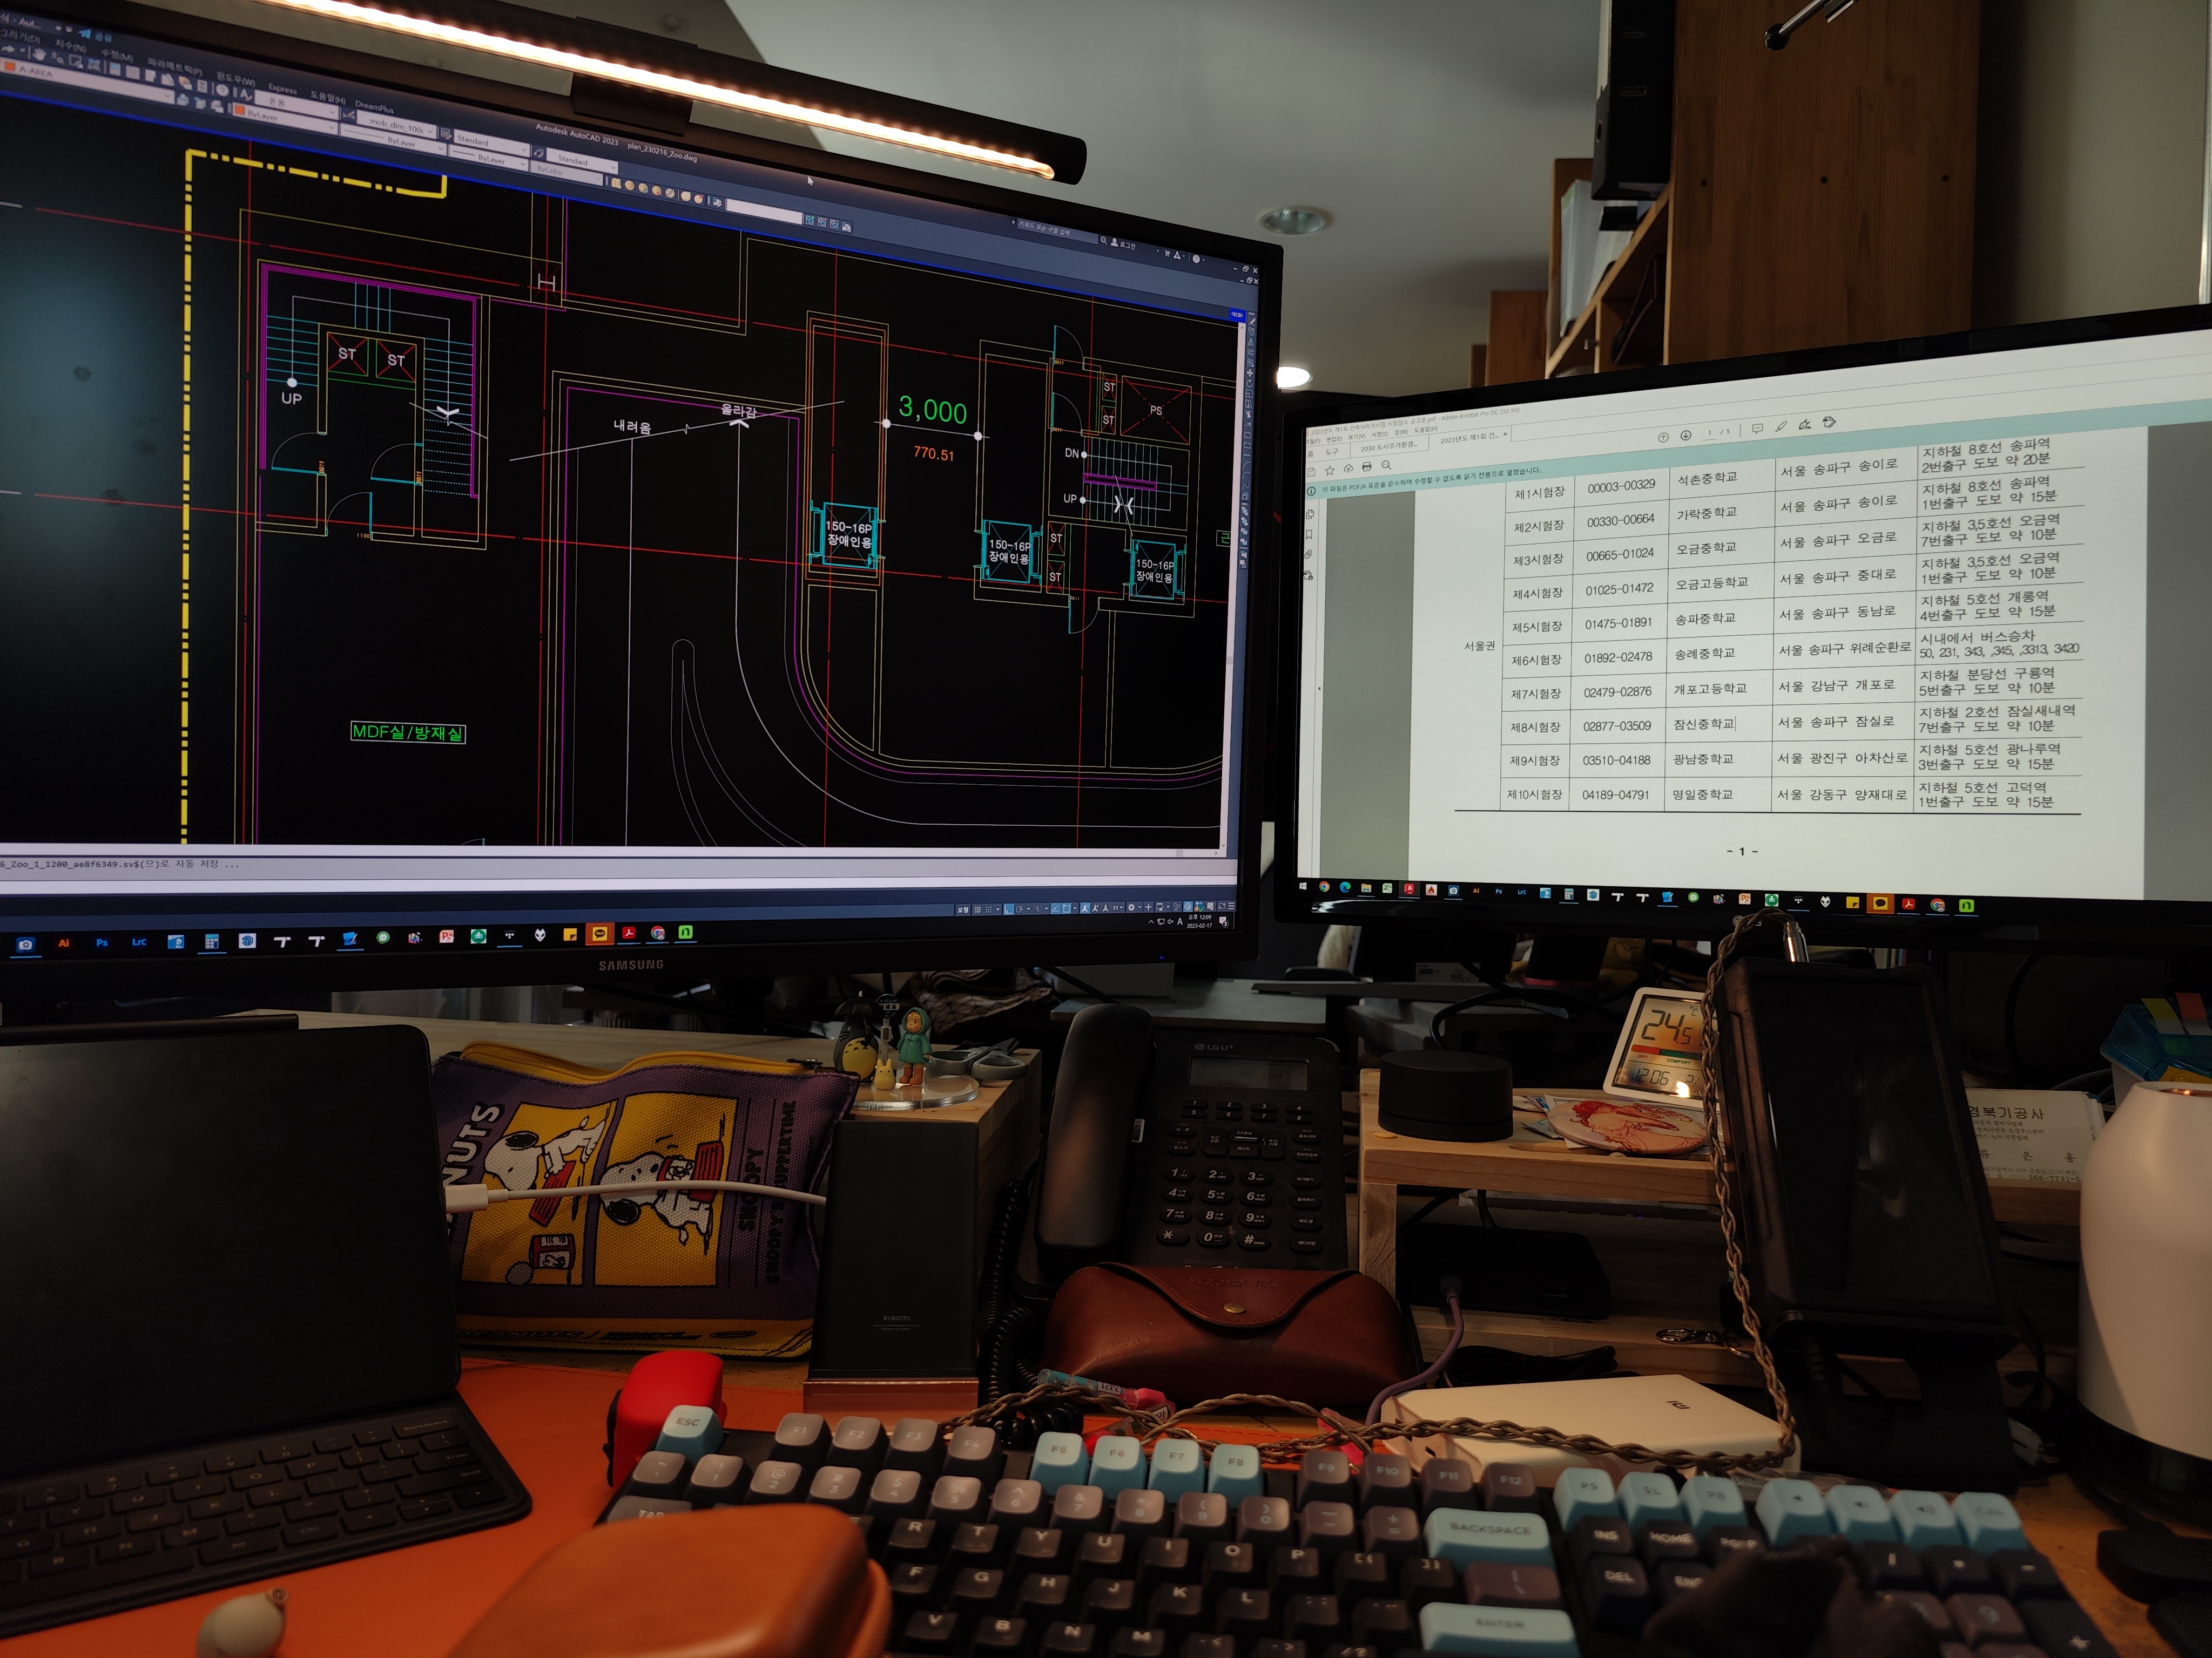Add a comment note in Acrobat
2212x1658 pixels.
tap(1757, 429)
